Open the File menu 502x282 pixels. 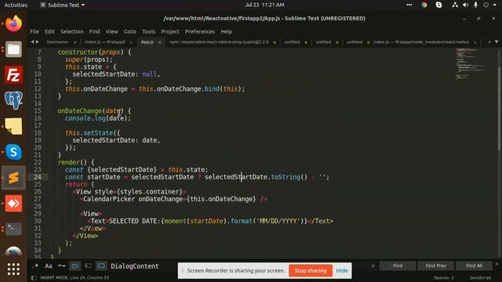click(x=35, y=31)
